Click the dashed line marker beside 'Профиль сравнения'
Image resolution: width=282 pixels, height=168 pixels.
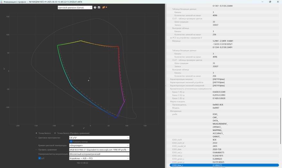pyautogui.click(x=36, y=150)
